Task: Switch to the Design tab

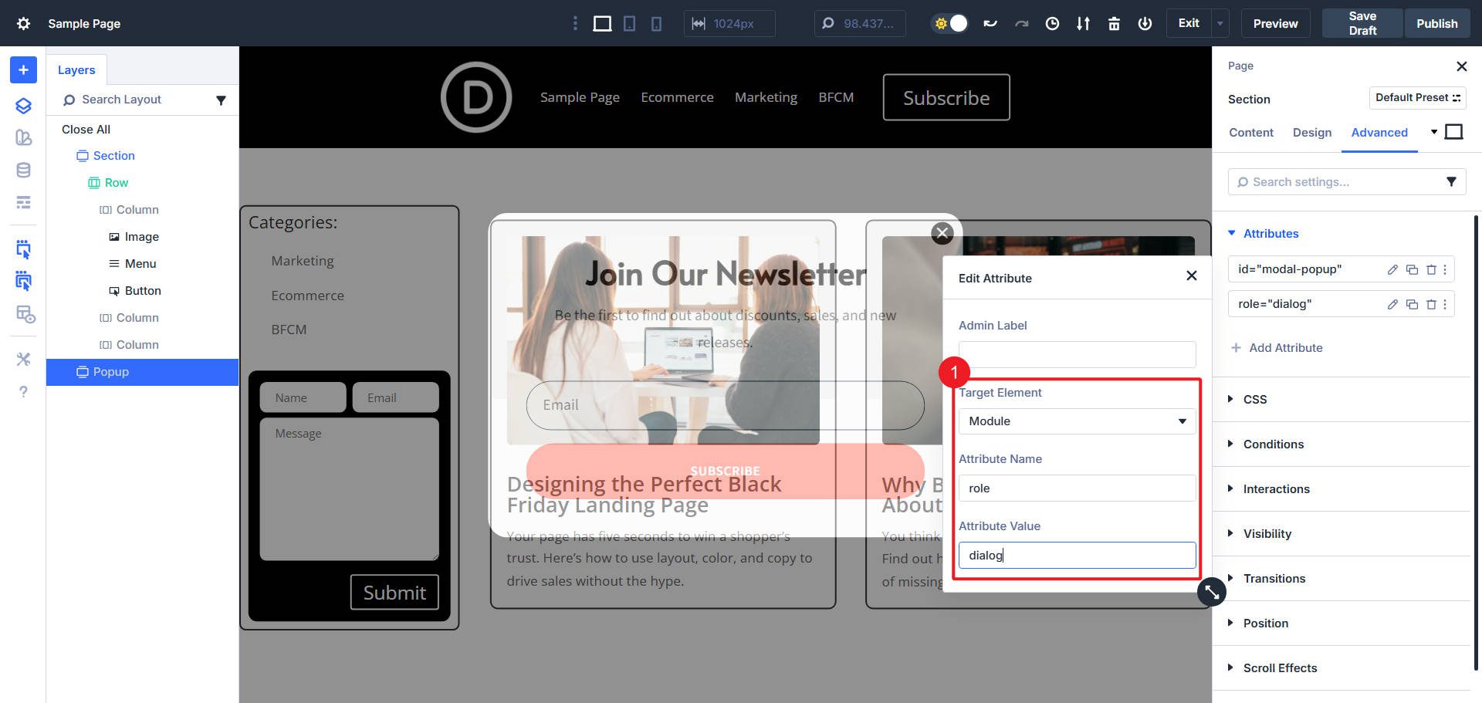Action: tap(1311, 132)
